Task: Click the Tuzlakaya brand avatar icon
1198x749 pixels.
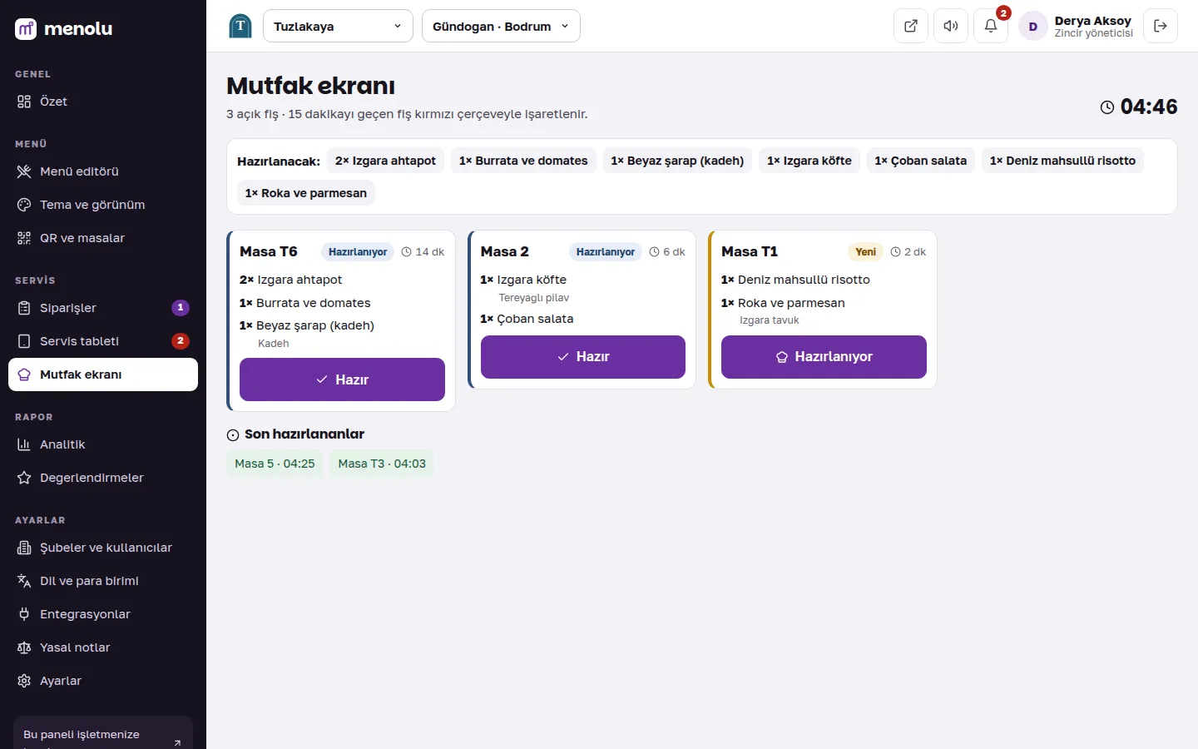Action: coord(240,26)
